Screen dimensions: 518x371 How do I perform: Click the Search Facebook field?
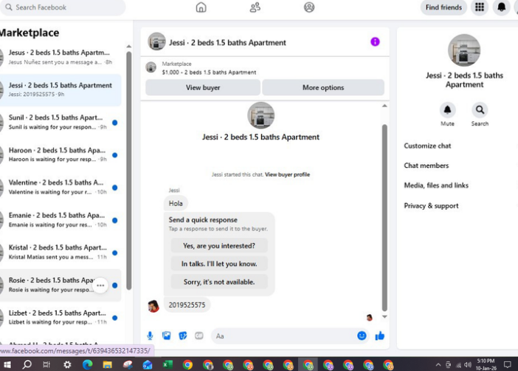pyautogui.click(x=63, y=7)
